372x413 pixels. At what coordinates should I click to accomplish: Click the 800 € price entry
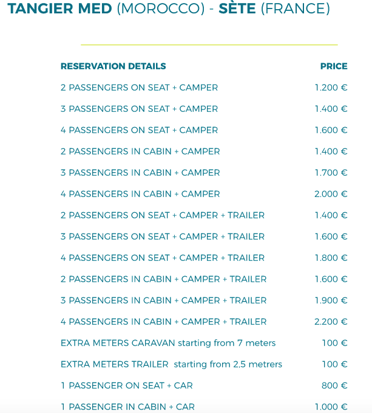click(334, 386)
